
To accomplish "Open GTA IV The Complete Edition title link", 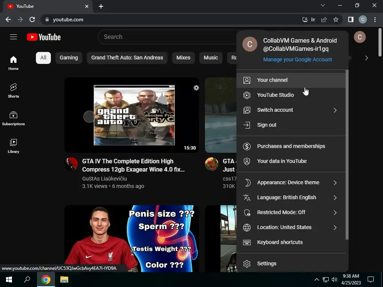I will tap(134, 165).
